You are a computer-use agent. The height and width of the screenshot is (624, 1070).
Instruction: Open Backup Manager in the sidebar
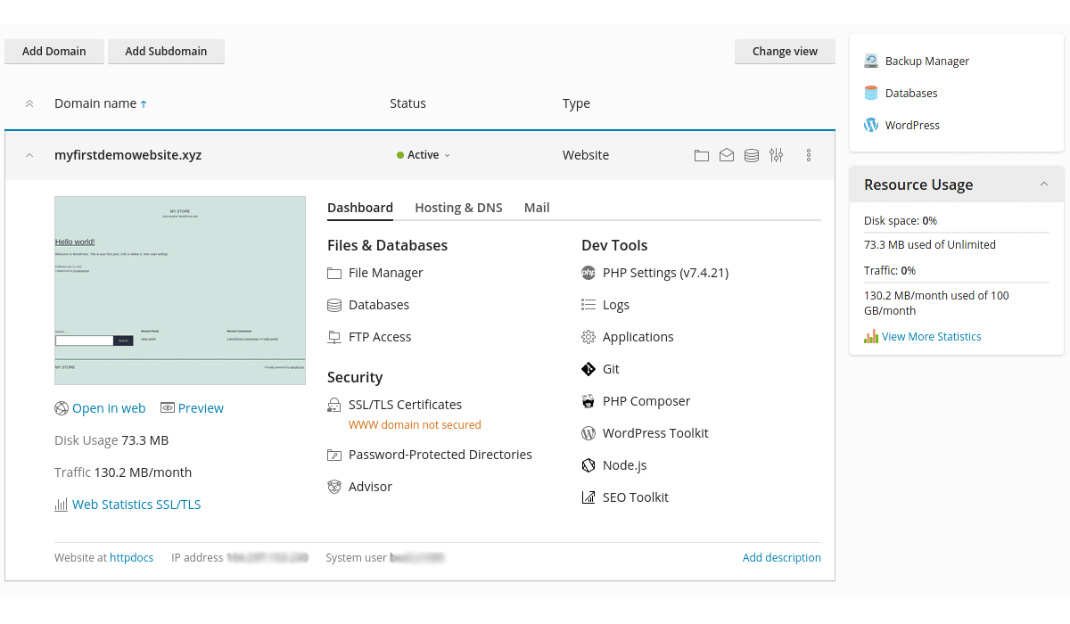tap(927, 61)
